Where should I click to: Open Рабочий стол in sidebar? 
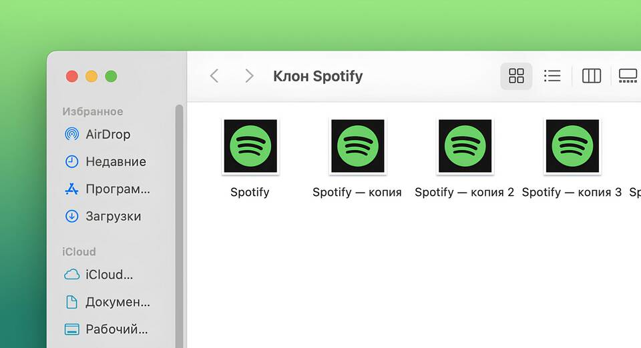point(116,329)
